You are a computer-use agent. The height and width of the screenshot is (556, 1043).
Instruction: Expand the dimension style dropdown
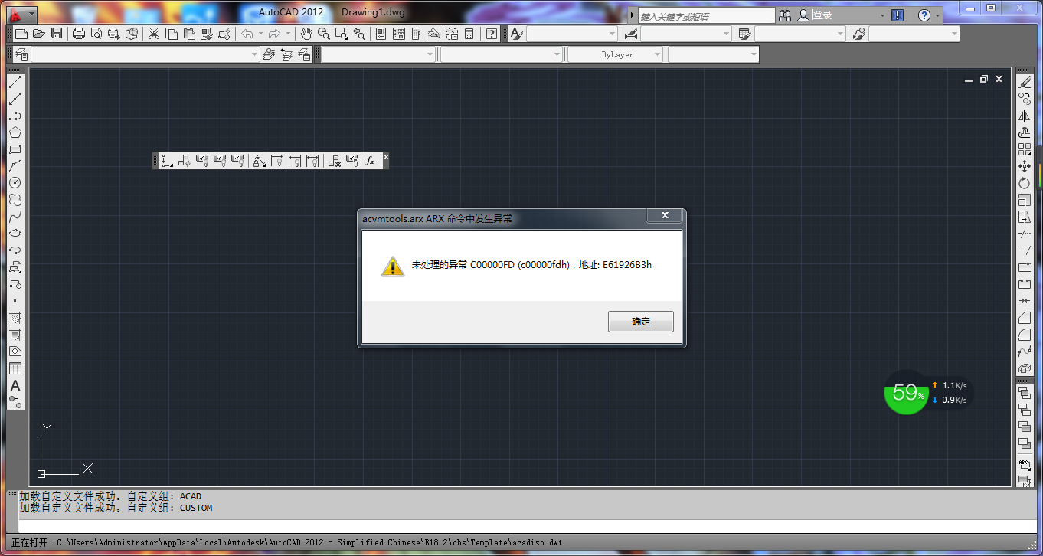(726, 34)
